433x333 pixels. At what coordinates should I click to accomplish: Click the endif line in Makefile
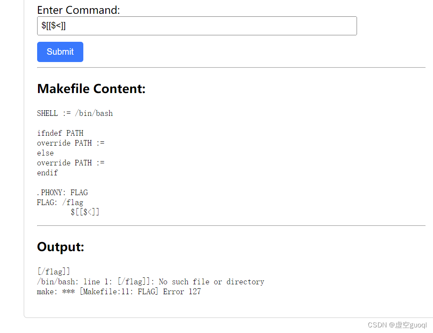coord(47,172)
